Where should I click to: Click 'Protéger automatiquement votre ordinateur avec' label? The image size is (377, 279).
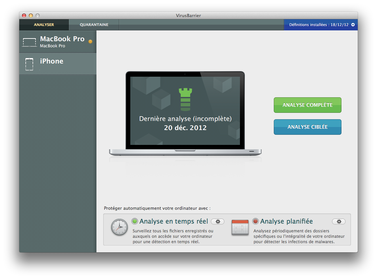click(157, 208)
